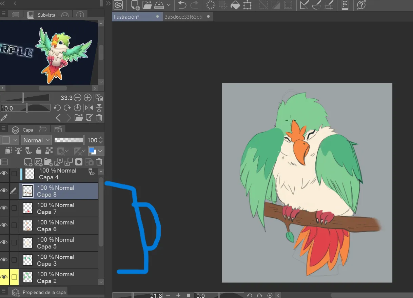Open the Information panel tab

[x=80, y=15]
